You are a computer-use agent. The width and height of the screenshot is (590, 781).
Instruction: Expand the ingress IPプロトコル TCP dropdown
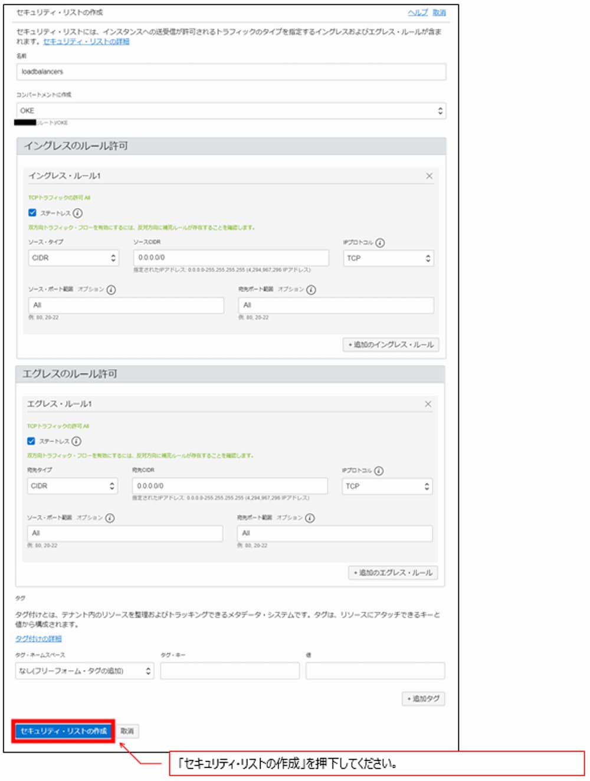388,257
